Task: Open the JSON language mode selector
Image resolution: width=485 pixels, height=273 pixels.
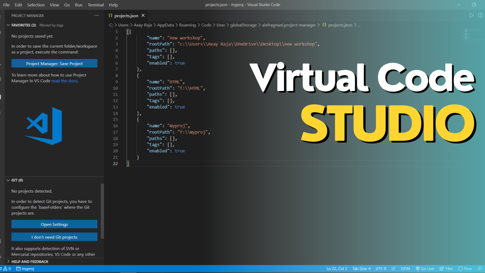Action: pyautogui.click(x=405, y=268)
